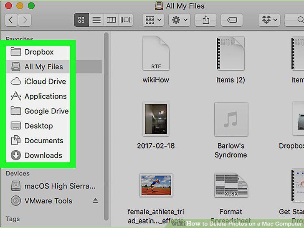
Task: Select the wikiHow RTF file icon
Action: [x=156, y=53]
